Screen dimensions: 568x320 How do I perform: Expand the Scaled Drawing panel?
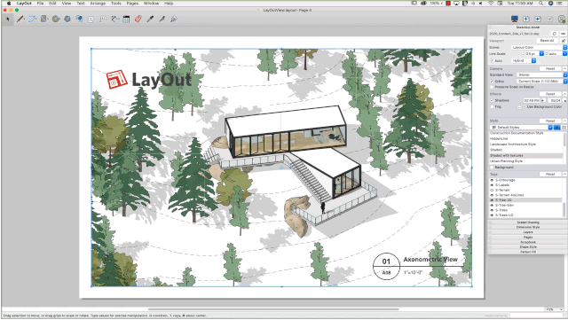pos(528,222)
